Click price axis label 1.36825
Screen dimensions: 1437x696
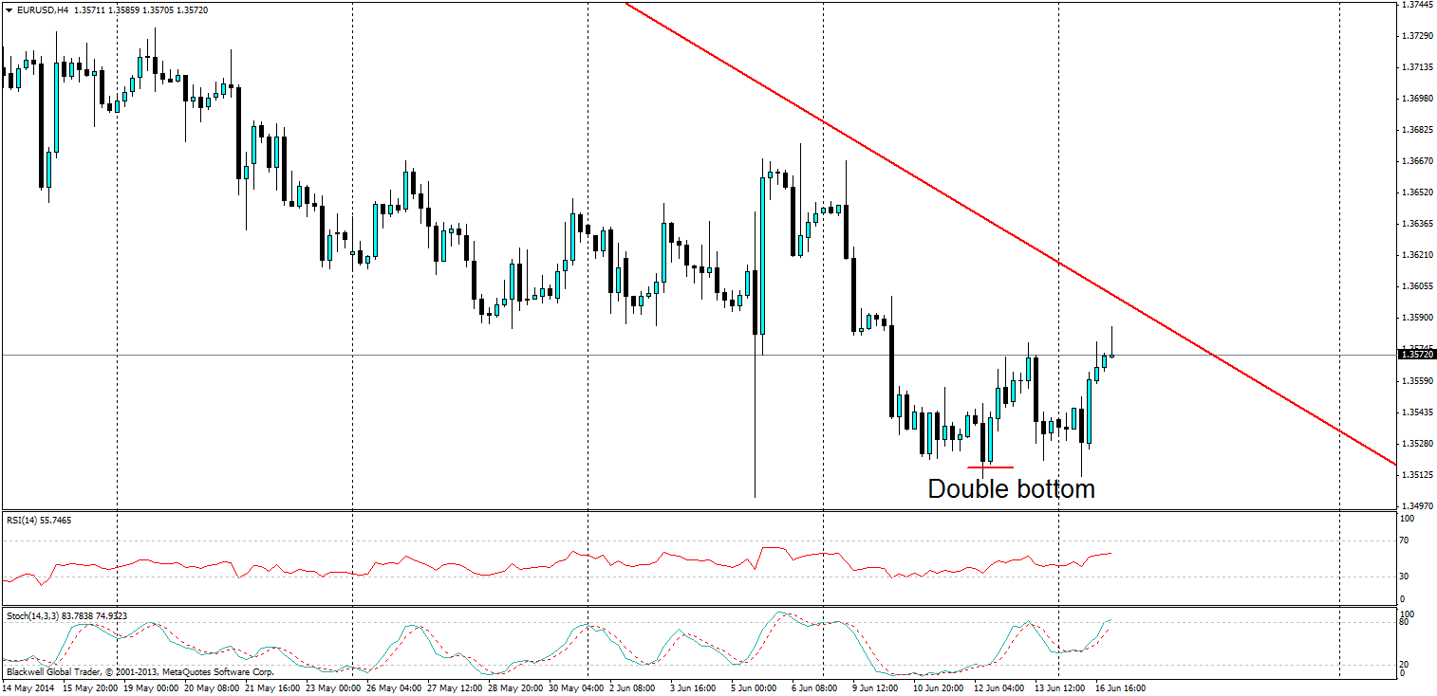(x=1418, y=130)
